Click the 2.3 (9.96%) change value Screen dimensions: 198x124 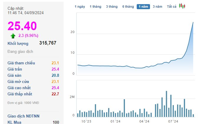28,36
